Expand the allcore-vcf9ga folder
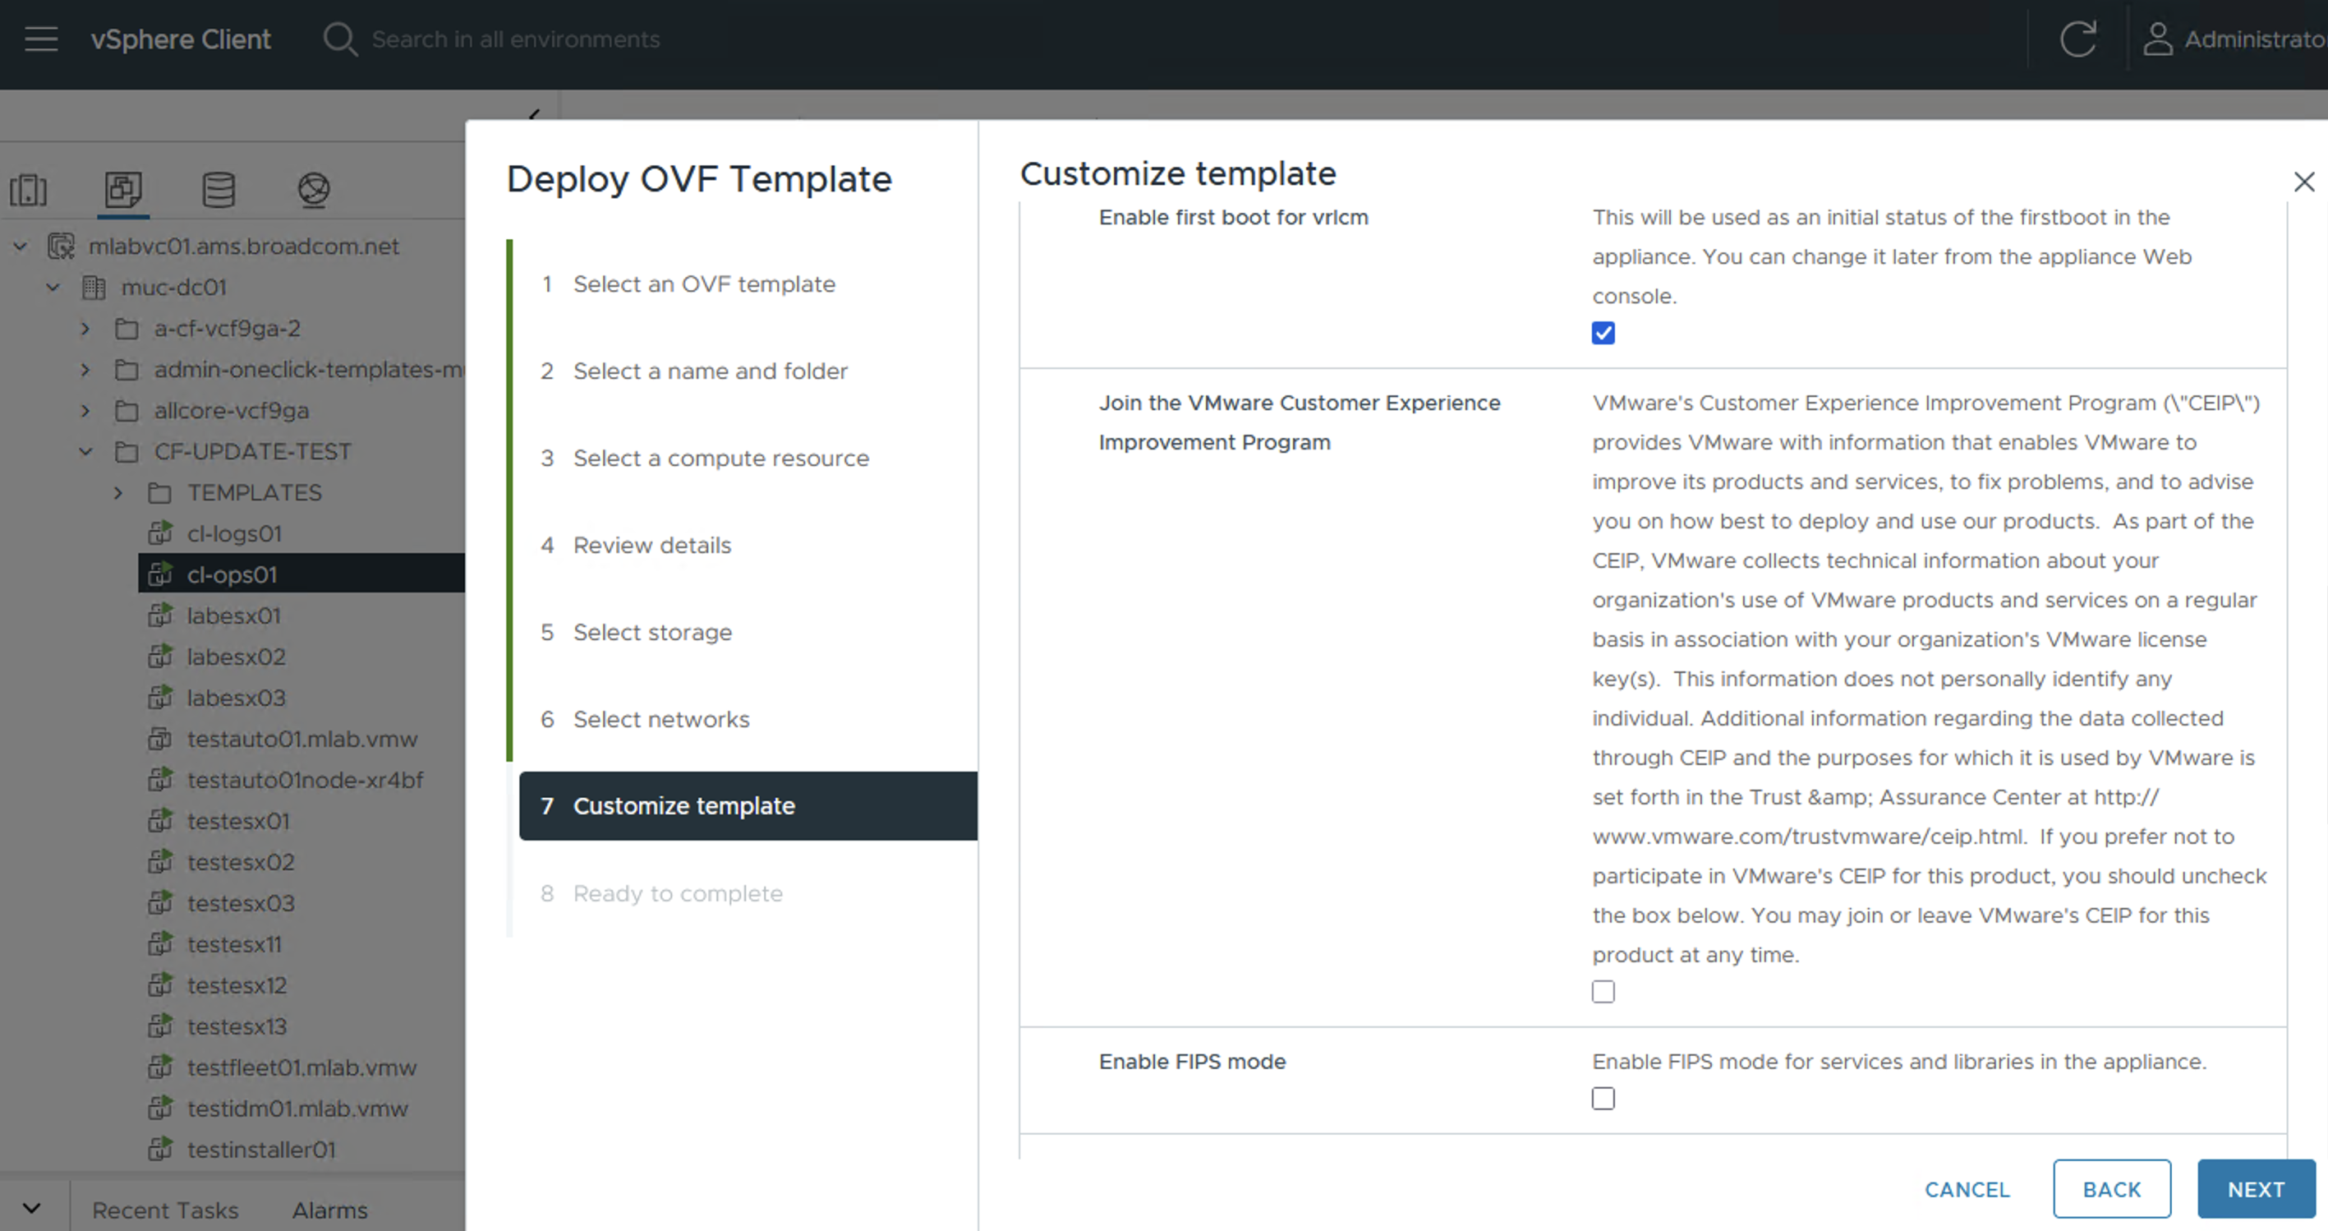Screen dimensions: 2328x1231 point(86,411)
